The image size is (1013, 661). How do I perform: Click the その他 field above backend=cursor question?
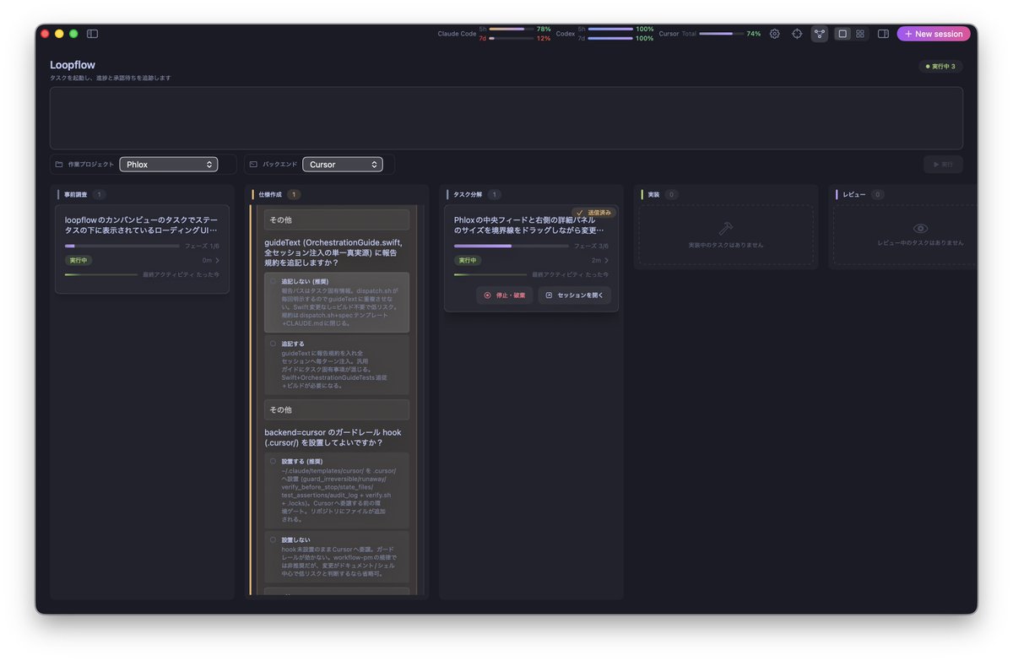337,409
